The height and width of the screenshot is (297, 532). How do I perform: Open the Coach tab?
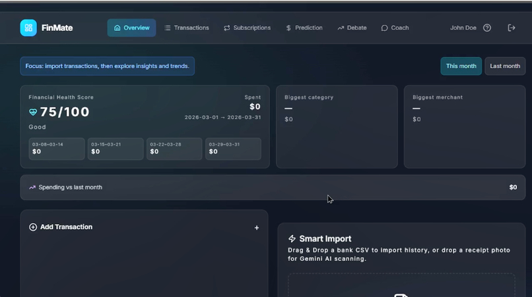[x=395, y=28]
